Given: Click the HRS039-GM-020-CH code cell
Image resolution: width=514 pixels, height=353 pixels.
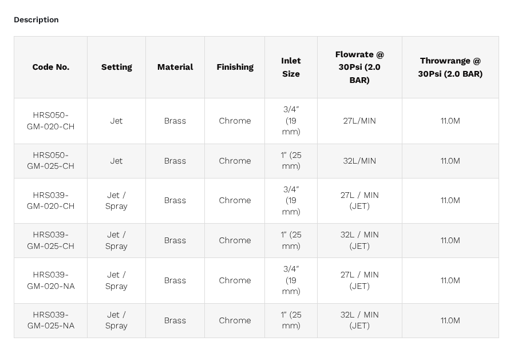Looking at the screenshot, I should pyautogui.click(x=51, y=201).
